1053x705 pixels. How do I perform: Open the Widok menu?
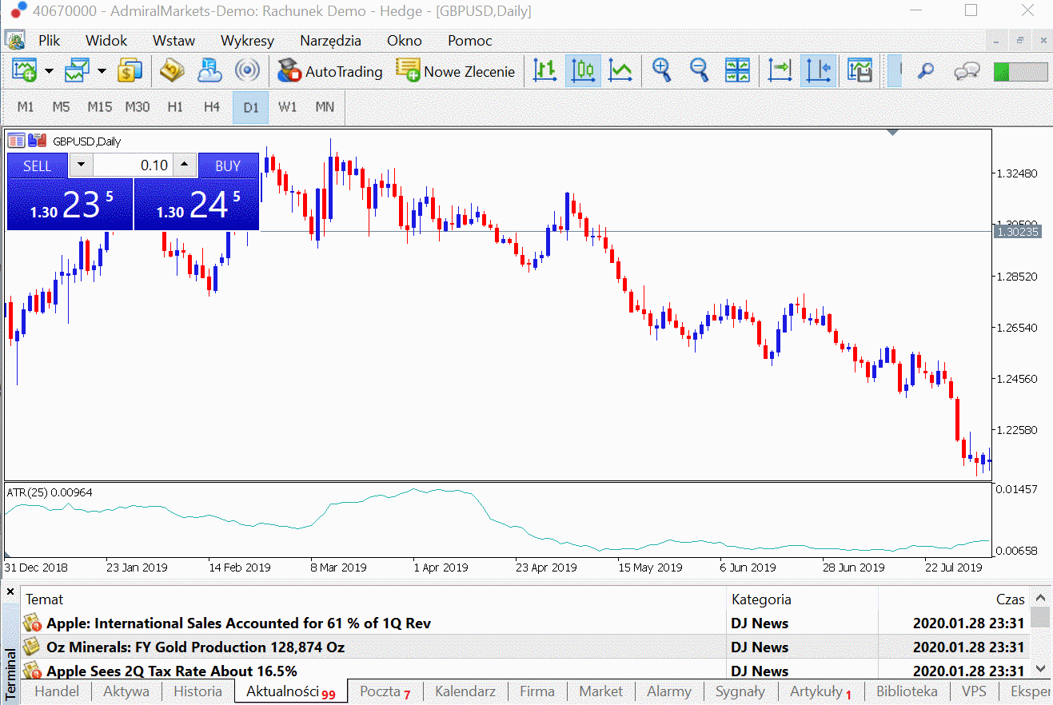click(106, 41)
